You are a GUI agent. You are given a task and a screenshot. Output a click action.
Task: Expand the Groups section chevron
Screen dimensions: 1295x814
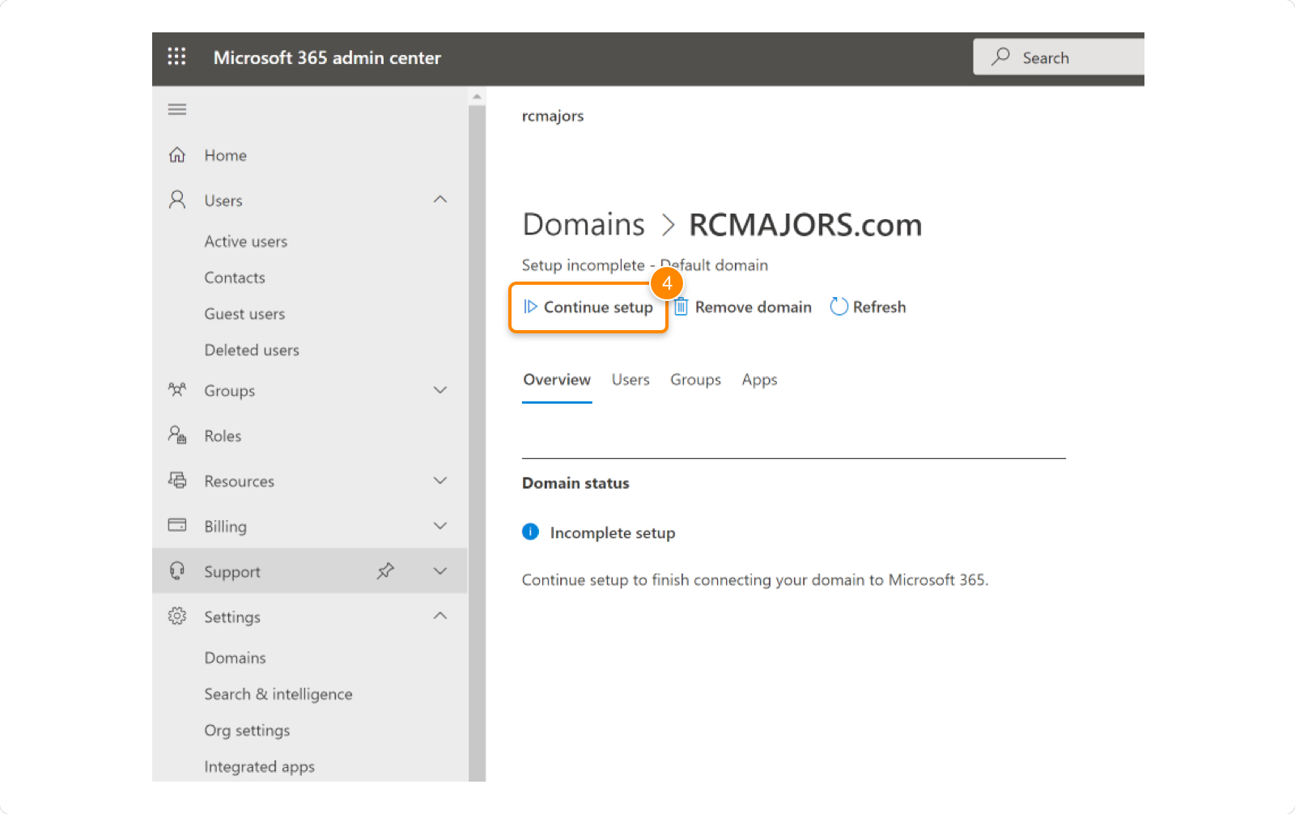coord(440,390)
